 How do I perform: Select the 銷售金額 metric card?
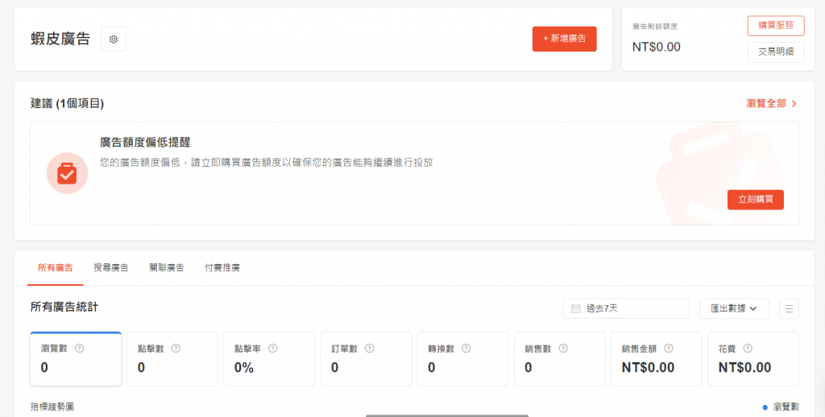tap(657, 358)
